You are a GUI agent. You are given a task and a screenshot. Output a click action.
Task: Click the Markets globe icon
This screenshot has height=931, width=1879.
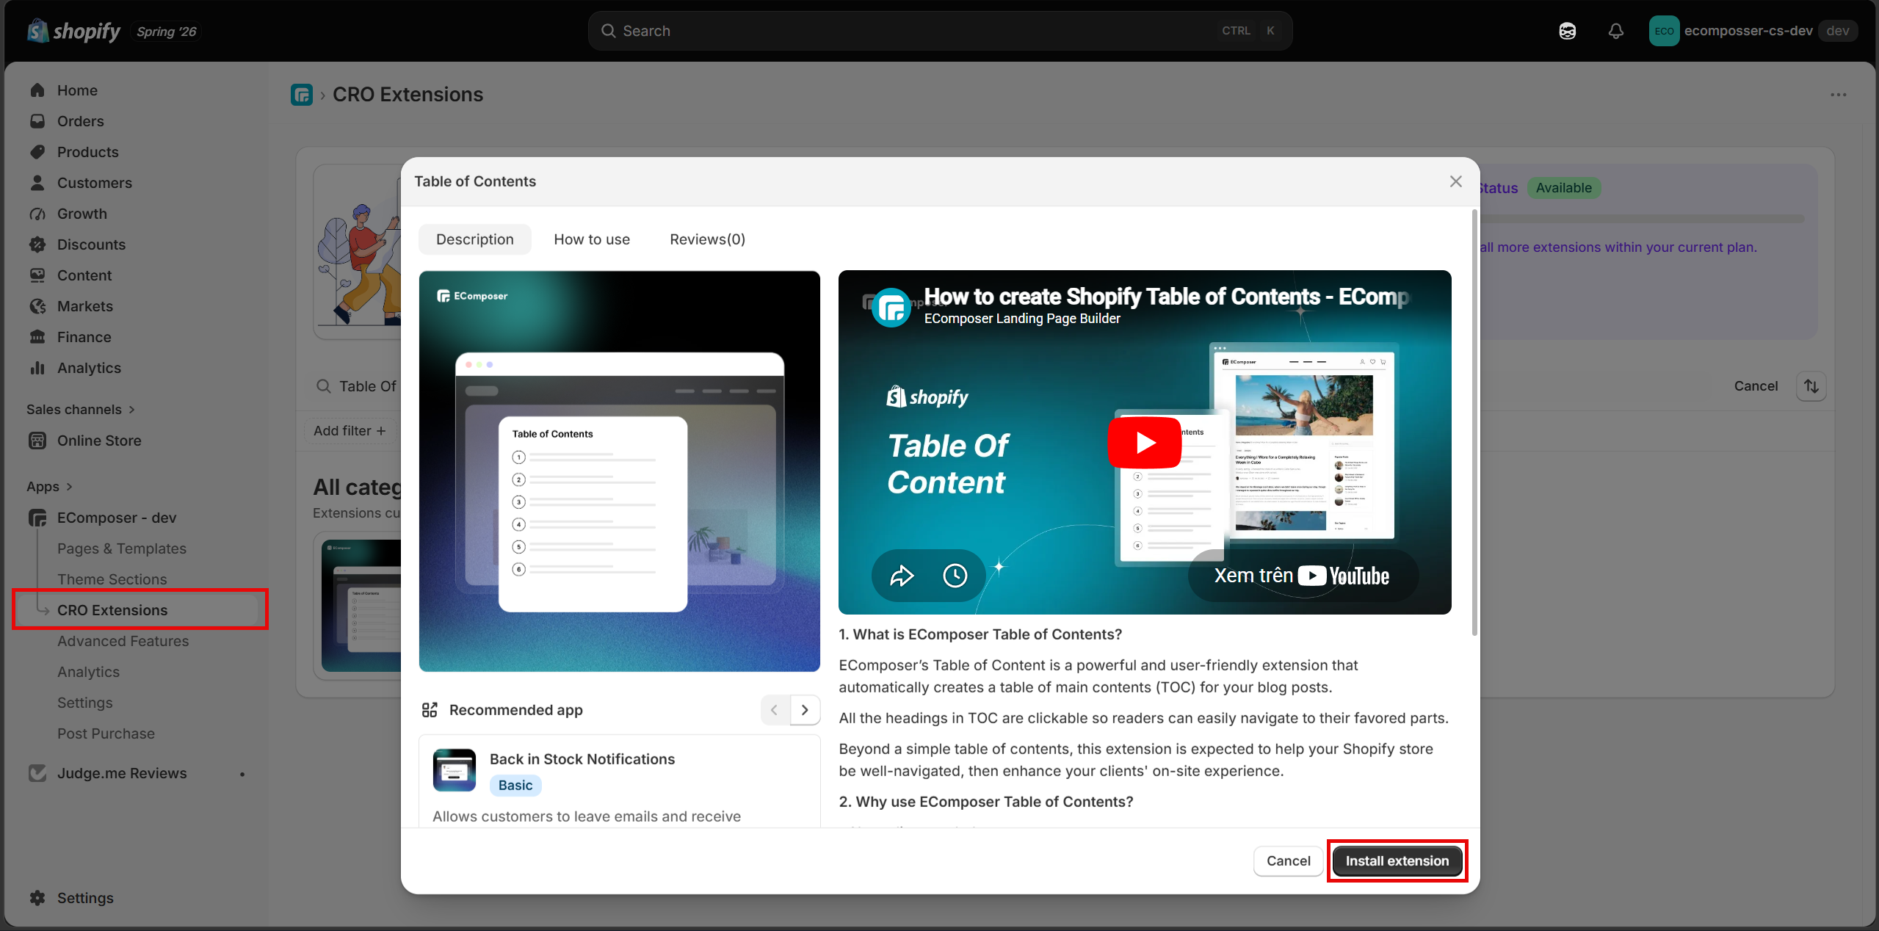[37, 306]
